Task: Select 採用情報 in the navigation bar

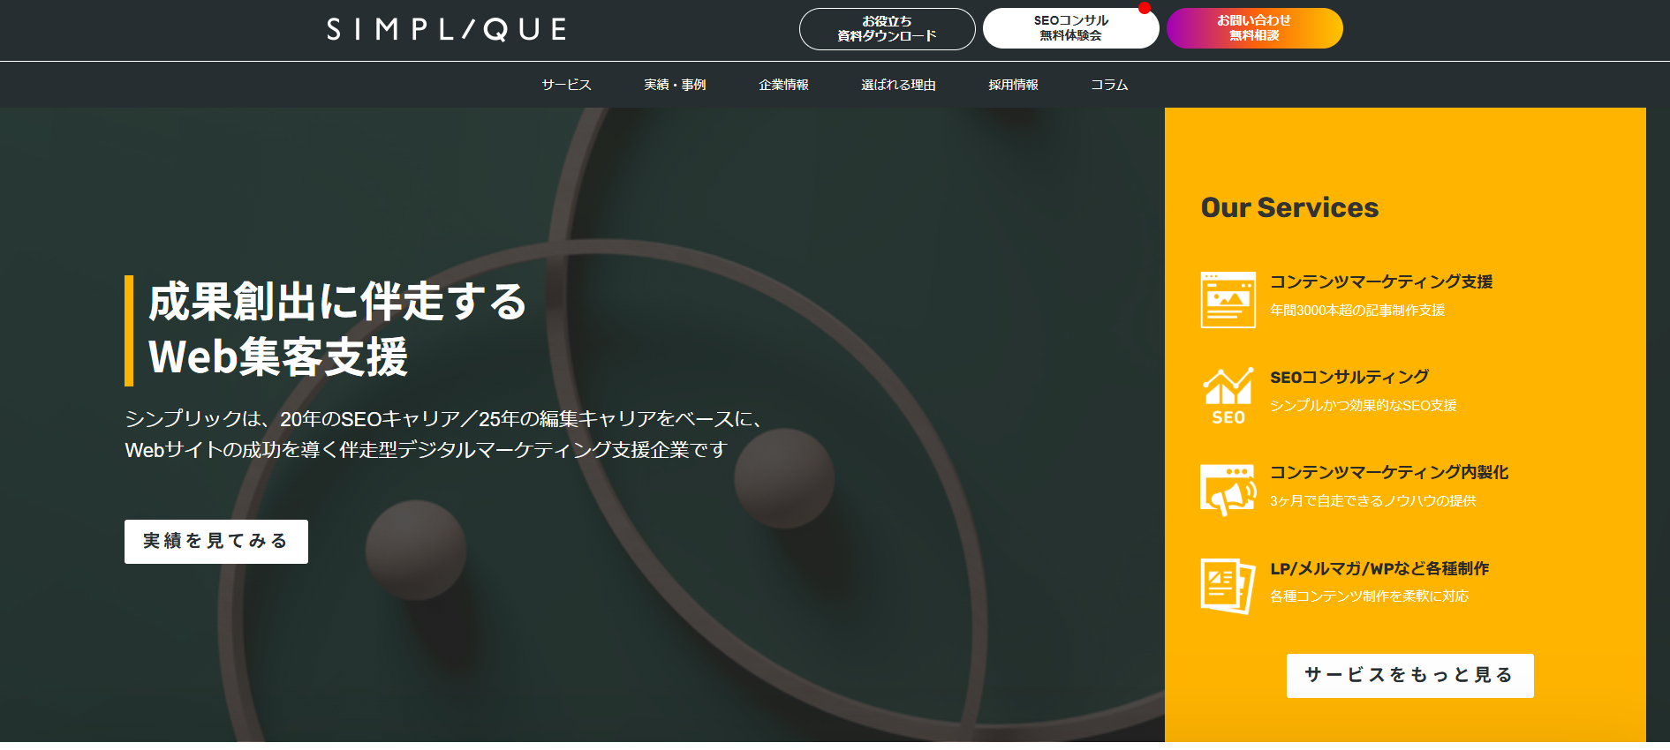Action: pyautogui.click(x=1013, y=85)
